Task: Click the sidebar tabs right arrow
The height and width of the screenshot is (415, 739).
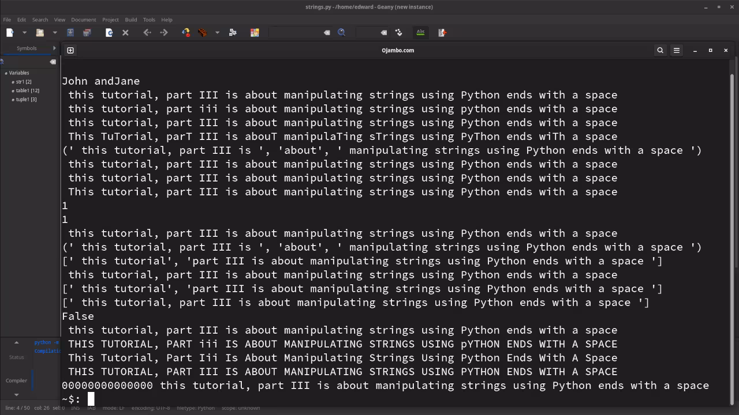Action: (54, 48)
